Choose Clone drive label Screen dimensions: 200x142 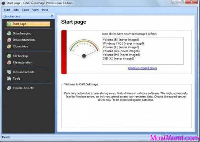coord(20,47)
